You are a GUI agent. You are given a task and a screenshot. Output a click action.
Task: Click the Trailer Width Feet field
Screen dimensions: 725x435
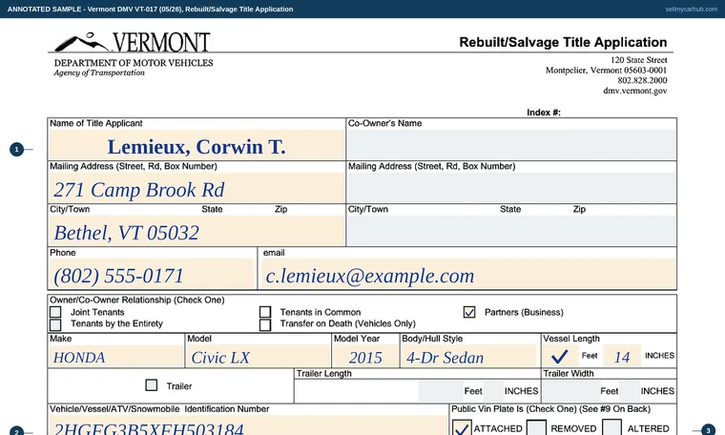pos(571,391)
